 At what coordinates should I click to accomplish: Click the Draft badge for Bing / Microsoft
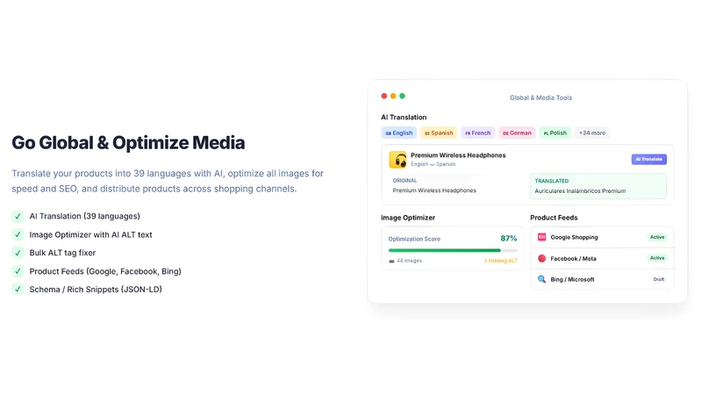pos(659,279)
